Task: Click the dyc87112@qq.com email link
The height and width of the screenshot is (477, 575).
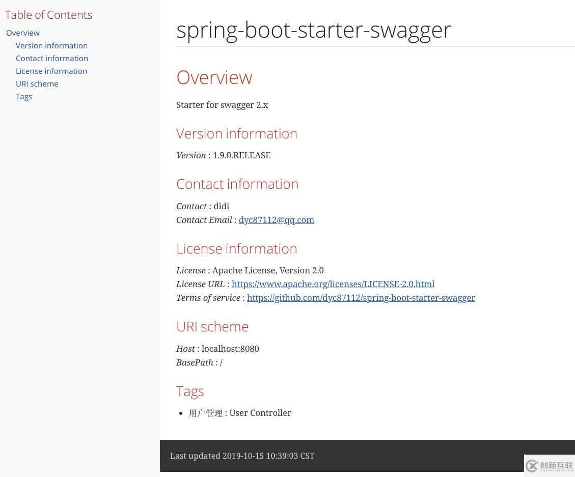Action: [x=276, y=220]
